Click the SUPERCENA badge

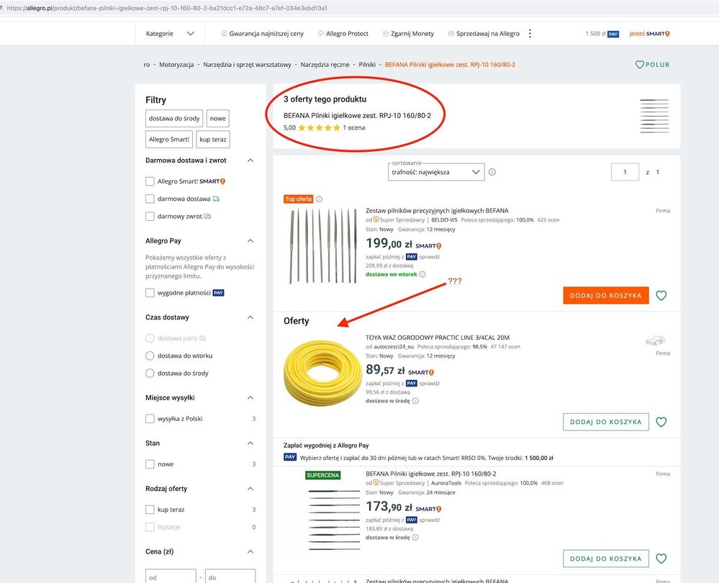click(323, 475)
